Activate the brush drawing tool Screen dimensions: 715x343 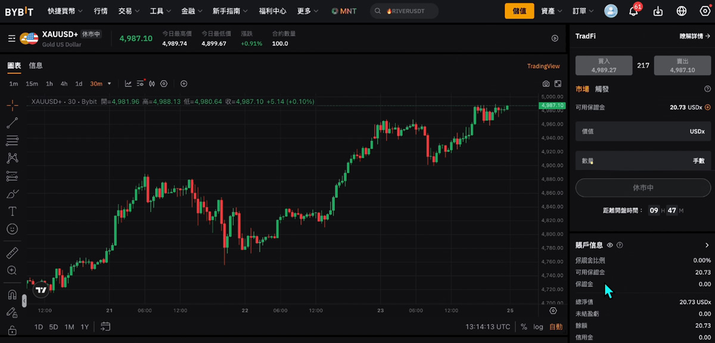(12, 194)
